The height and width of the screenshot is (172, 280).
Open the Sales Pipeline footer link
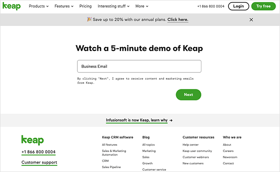(x=111, y=167)
